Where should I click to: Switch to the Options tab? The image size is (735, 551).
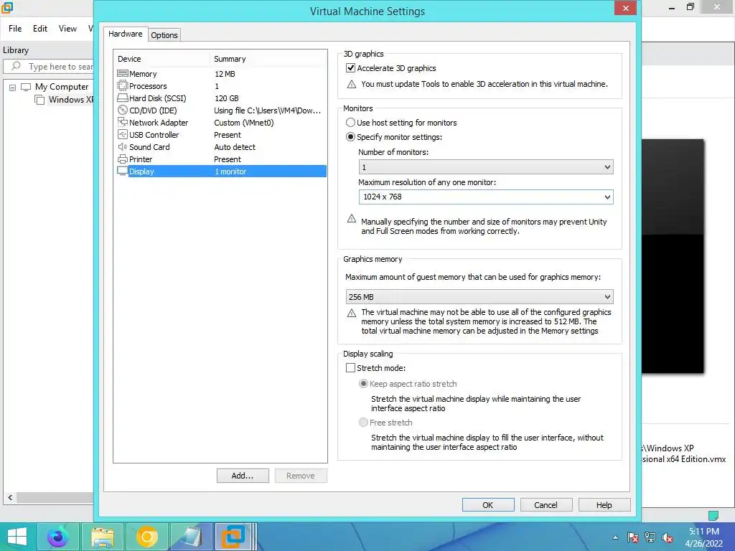tap(164, 35)
